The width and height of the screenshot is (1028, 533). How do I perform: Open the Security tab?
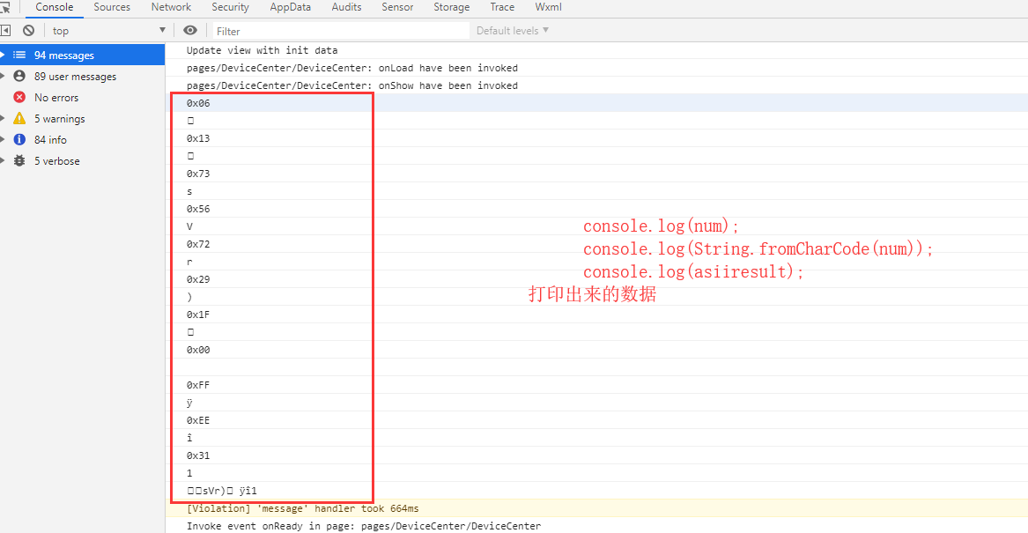(x=230, y=7)
